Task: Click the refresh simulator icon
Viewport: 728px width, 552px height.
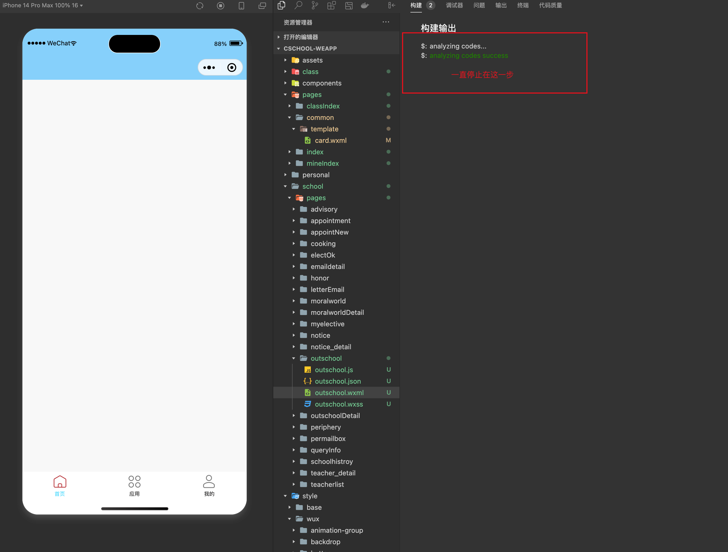Action: [x=200, y=5]
